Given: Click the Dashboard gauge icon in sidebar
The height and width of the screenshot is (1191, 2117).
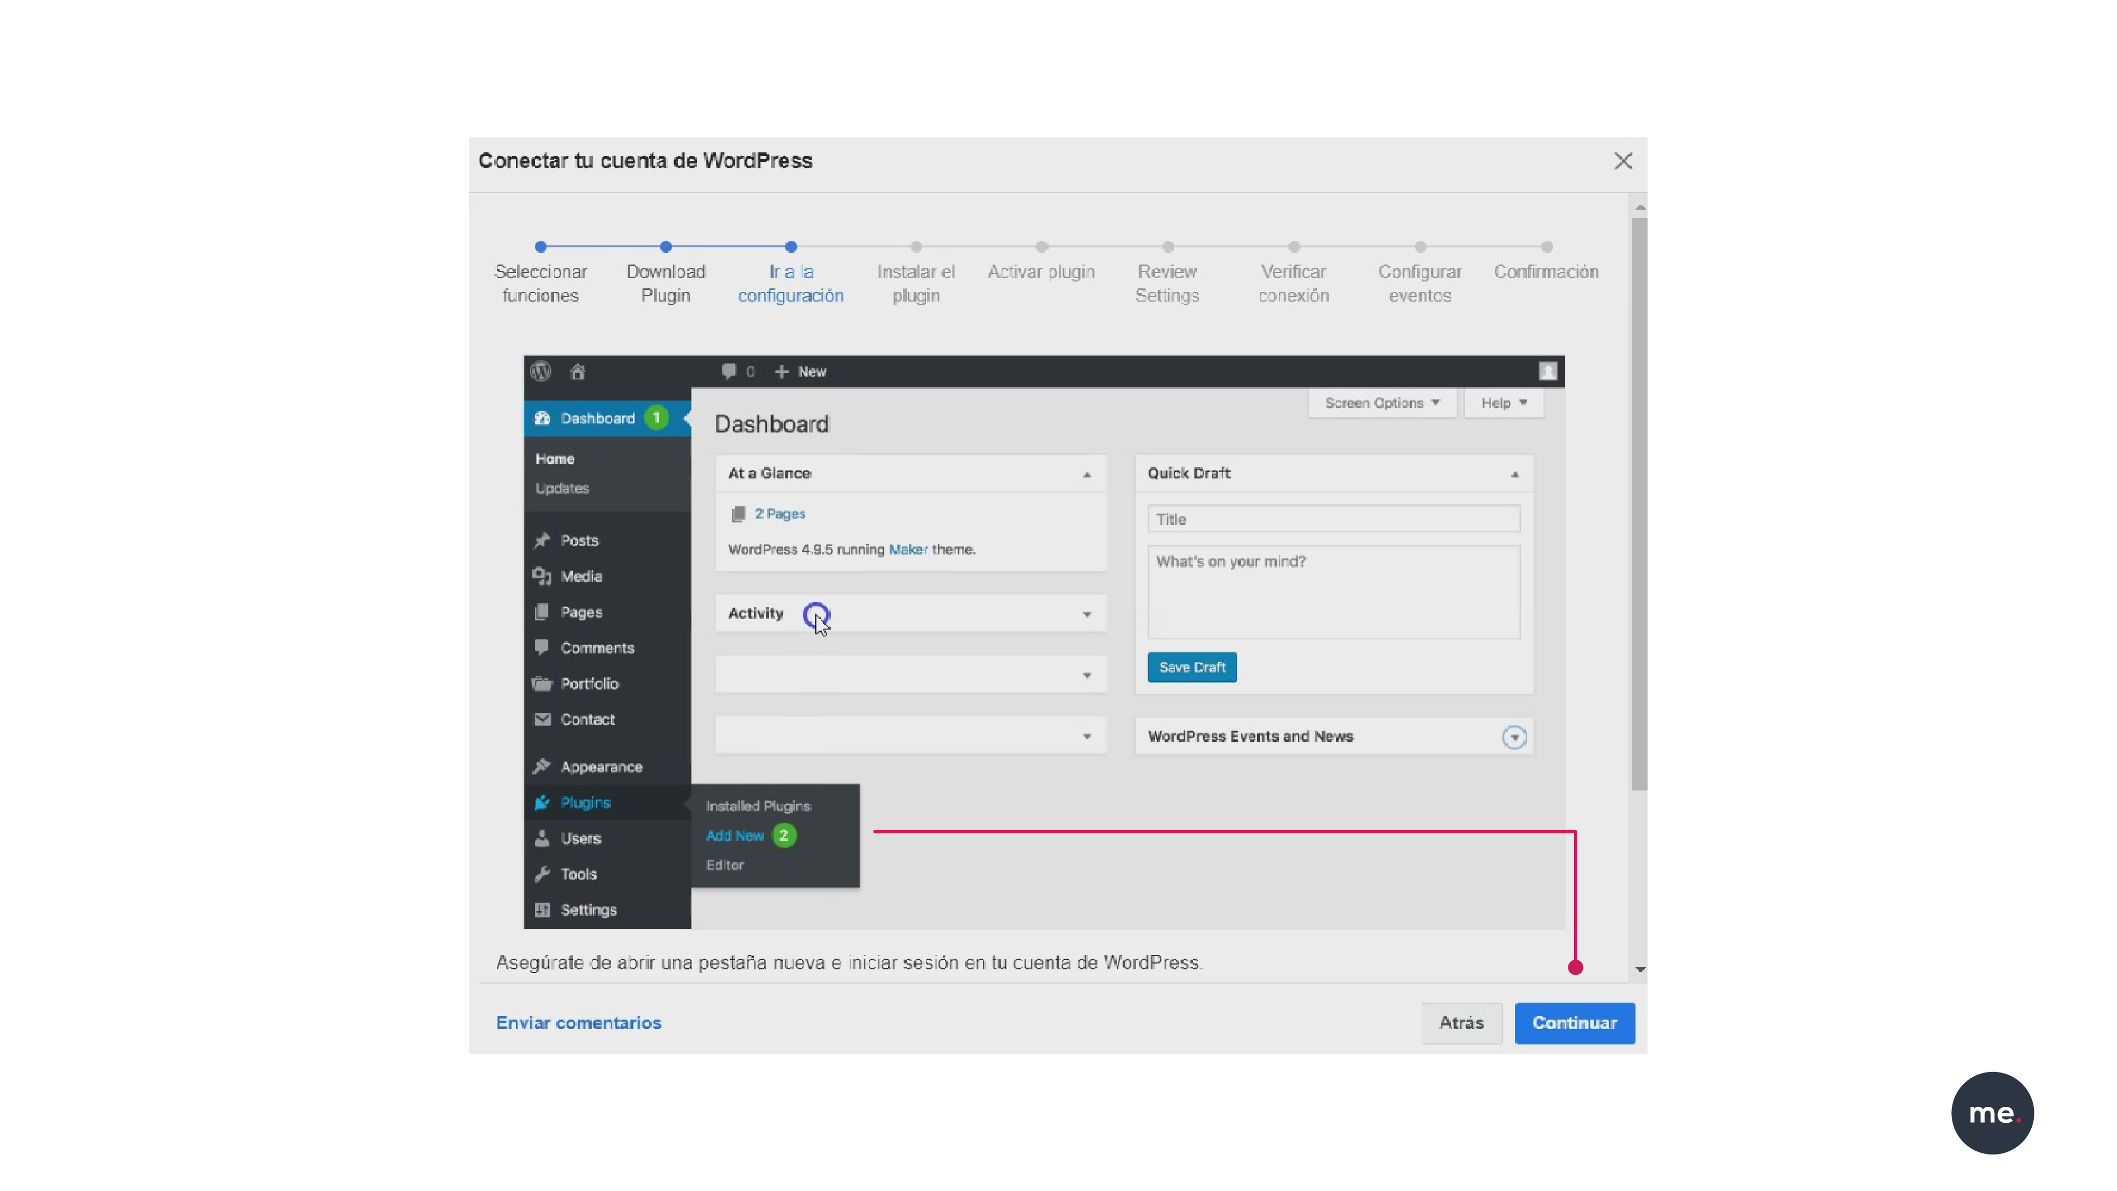Looking at the screenshot, I should pyautogui.click(x=542, y=419).
